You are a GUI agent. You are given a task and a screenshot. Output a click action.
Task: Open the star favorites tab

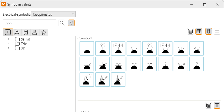[x=44, y=32]
